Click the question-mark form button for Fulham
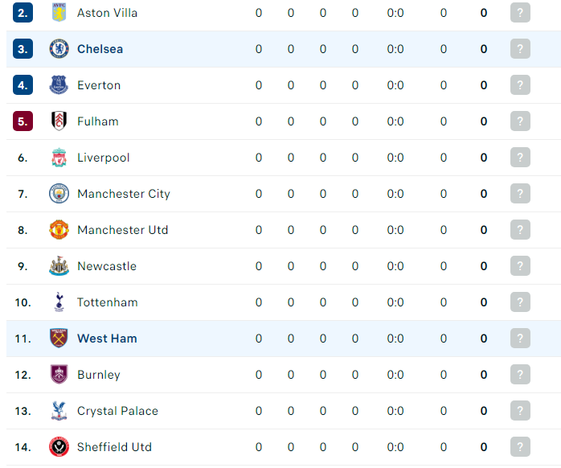This screenshot has height=468, width=561. (520, 121)
